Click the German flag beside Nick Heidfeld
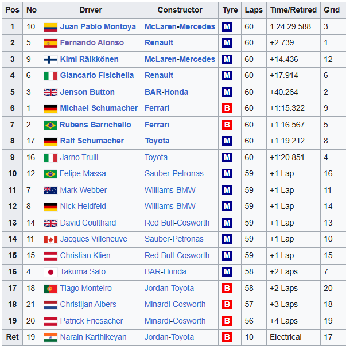The image size is (346, 346). click(50, 207)
